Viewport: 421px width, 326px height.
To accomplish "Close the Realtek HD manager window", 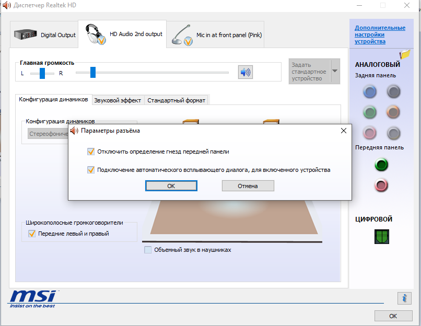I will (x=407, y=5).
